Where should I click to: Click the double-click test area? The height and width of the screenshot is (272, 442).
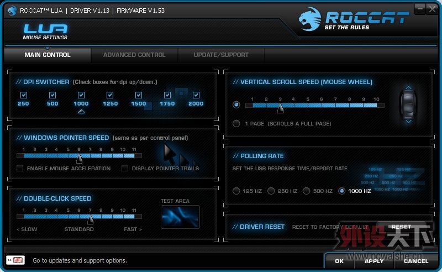[181, 217]
